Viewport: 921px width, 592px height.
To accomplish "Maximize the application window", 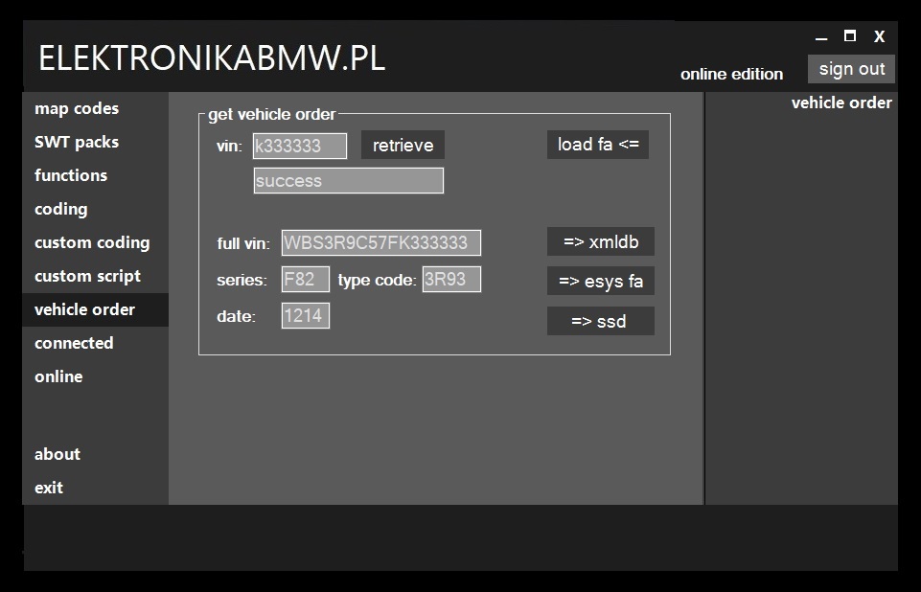I will pos(850,35).
